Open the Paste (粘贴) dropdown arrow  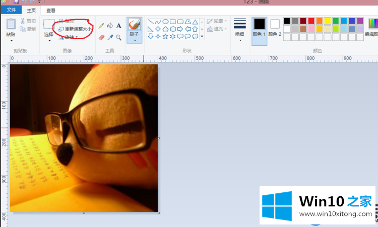pos(11,41)
